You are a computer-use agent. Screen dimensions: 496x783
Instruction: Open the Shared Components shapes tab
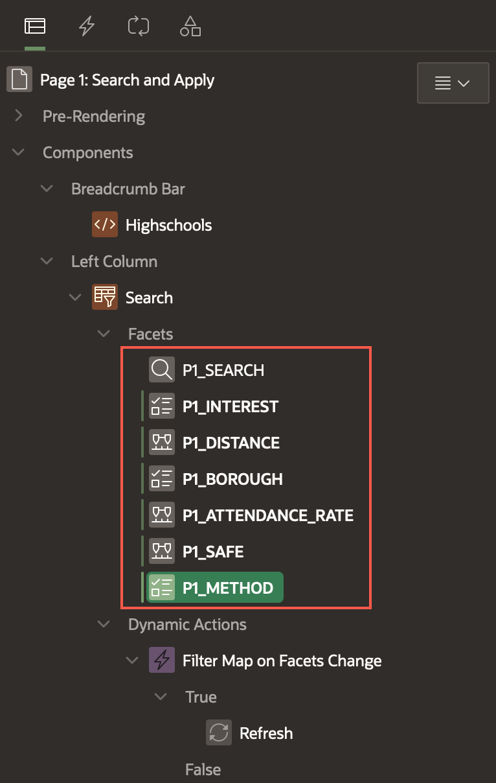tap(190, 26)
